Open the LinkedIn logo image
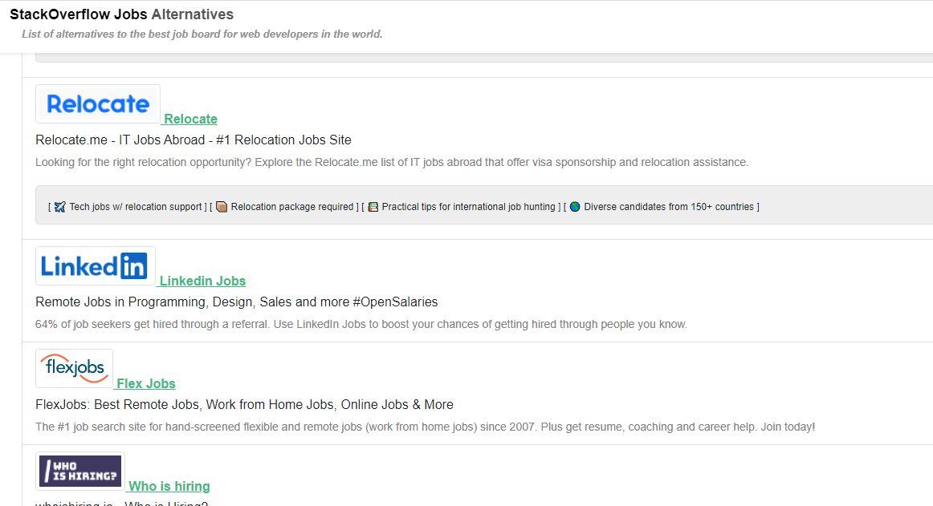Viewport: 933px width, 506px height. click(96, 265)
